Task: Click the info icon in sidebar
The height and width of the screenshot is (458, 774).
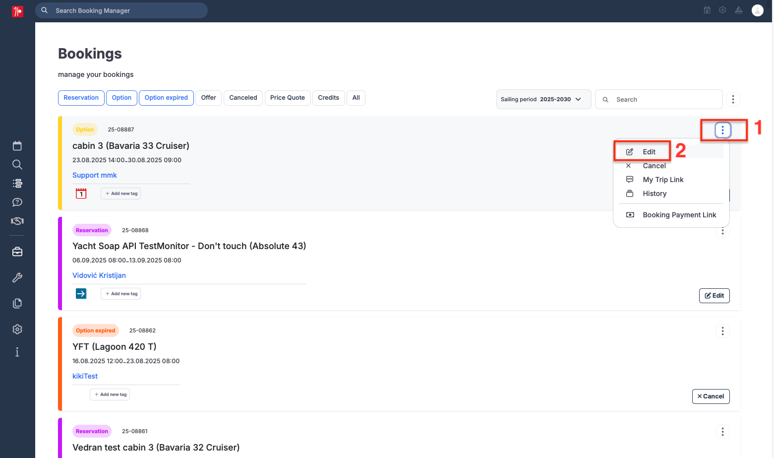Action: [x=17, y=352]
